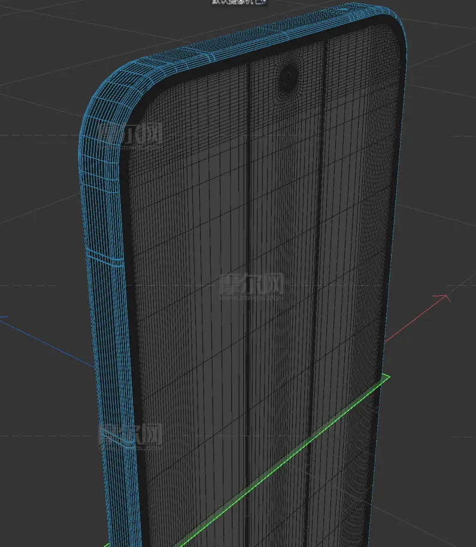The width and height of the screenshot is (476, 547).
Task: Click the green corner point at right edge
Action: click(387, 377)
